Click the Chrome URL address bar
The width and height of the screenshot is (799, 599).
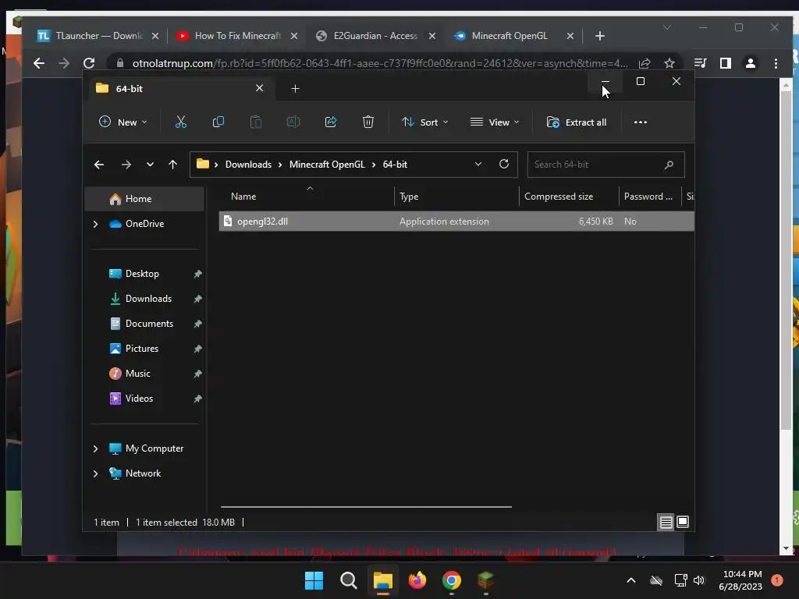tap(380, 63)
